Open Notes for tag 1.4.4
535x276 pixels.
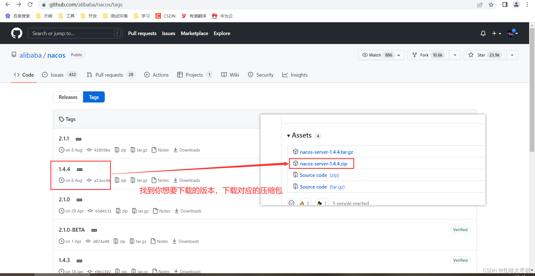(160, 180)
